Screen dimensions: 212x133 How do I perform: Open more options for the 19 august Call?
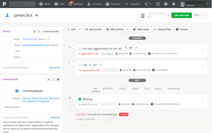[203, 65]
